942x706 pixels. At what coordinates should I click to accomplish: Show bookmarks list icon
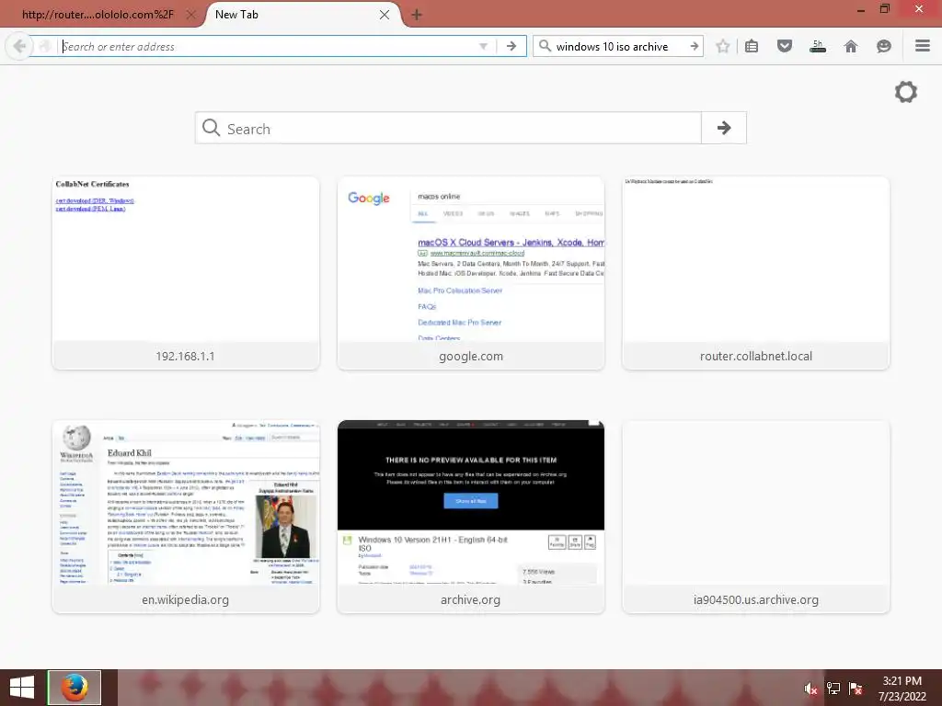click(752, 46)
